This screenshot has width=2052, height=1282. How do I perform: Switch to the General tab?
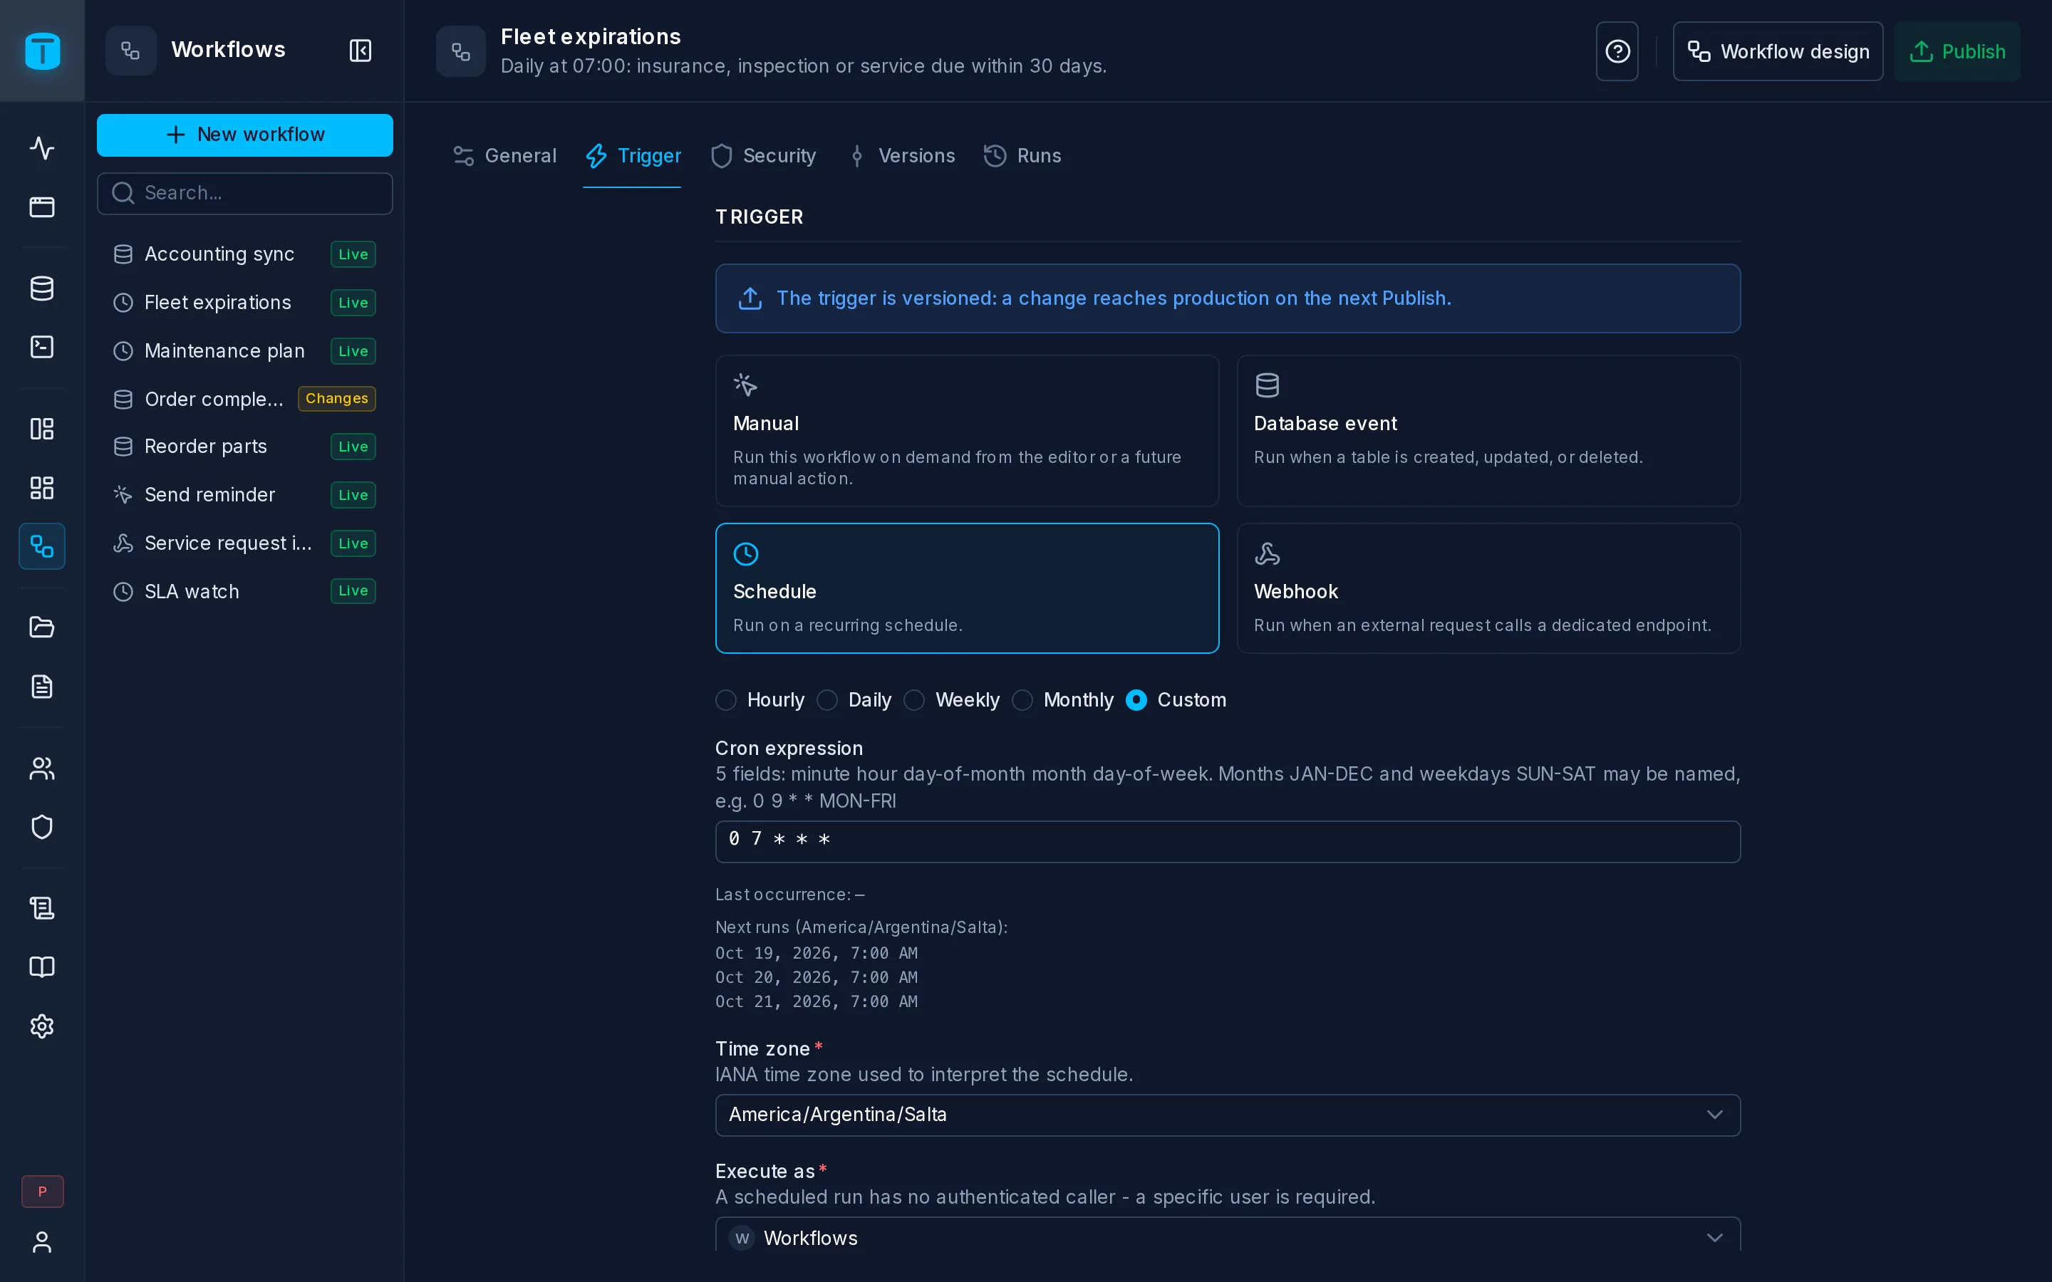click(504, 156)
